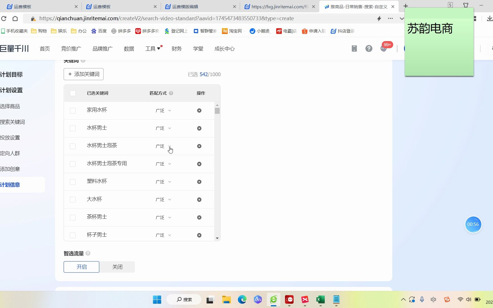
Task: Open the 数据 menu
Action: click(129, 49)
